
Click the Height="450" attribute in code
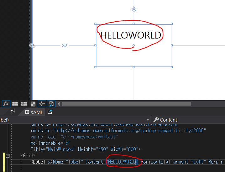click(x=93, y=149)
